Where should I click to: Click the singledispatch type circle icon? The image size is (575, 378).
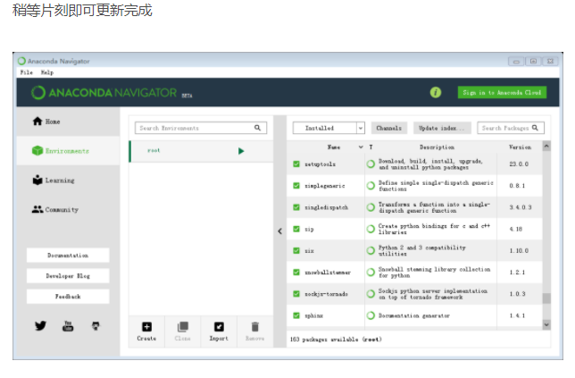[x=371, y=207]
